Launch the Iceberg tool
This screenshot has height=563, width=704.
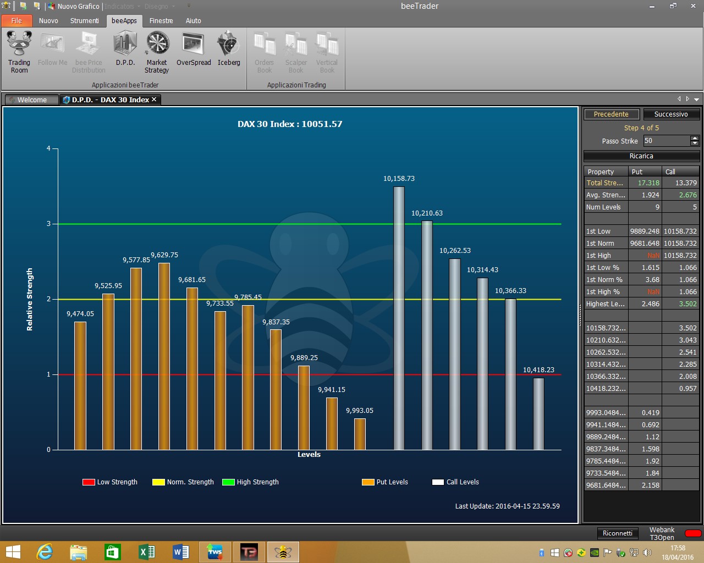tap(229, 48)
